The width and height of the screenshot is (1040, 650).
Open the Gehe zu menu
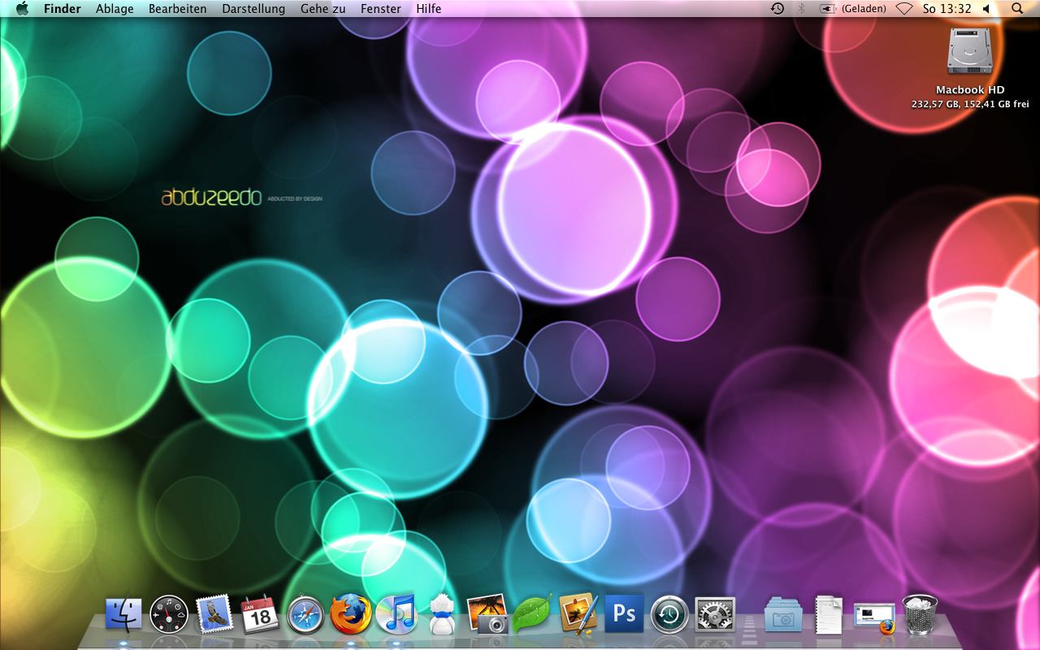323,9
